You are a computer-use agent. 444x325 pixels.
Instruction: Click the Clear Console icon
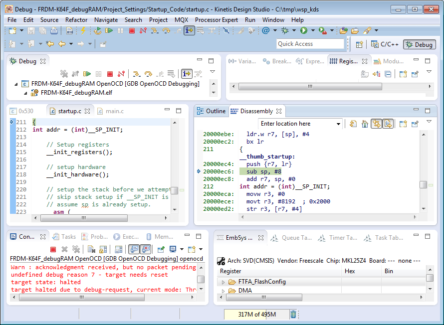(90, 249)
